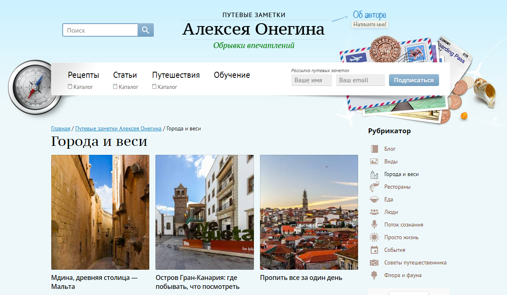507x295 pixels.
Task: Select the Рестораны shrimp icon
Action: click(x=374, y=187)
